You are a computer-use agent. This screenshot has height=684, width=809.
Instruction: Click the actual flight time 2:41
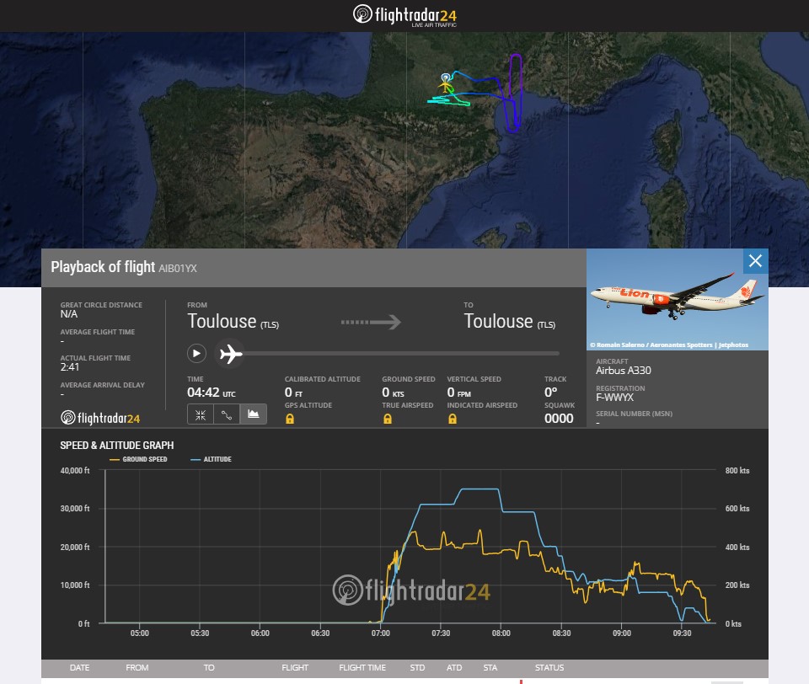click(70, 367)
